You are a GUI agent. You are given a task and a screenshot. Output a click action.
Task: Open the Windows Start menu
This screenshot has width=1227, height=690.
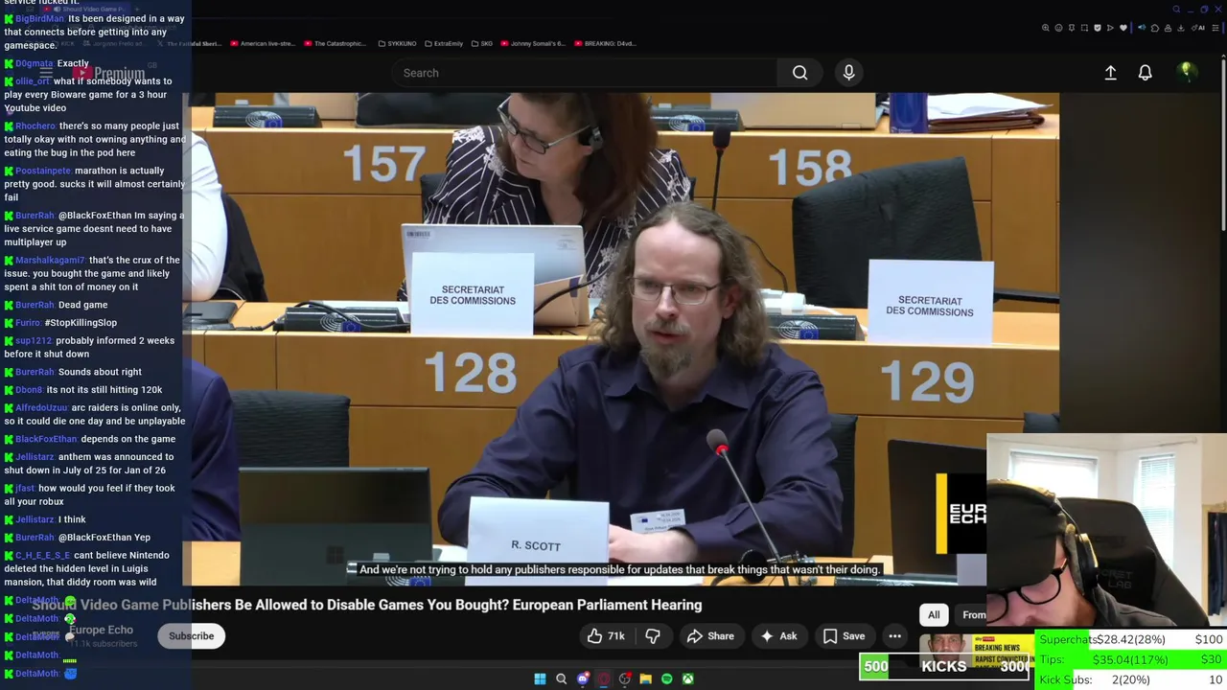pyautogui.click(x=540, y=678)
